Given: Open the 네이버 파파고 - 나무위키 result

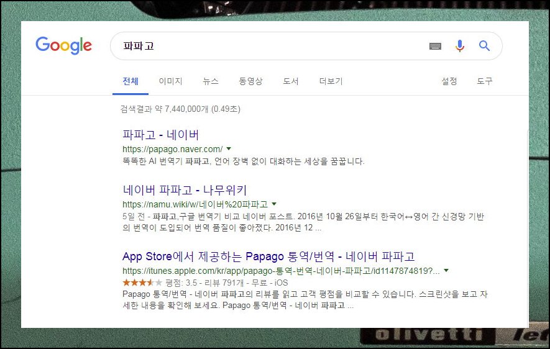Looking at the screenshot, I should coord(185,190).
